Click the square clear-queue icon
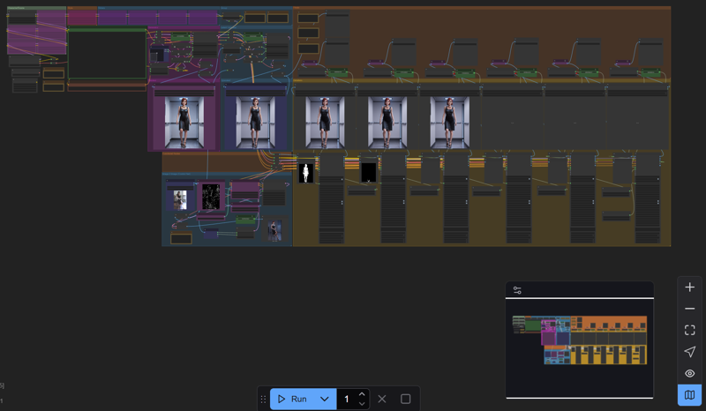Screen dimensions: 706x411 click(x=406, y=399)
